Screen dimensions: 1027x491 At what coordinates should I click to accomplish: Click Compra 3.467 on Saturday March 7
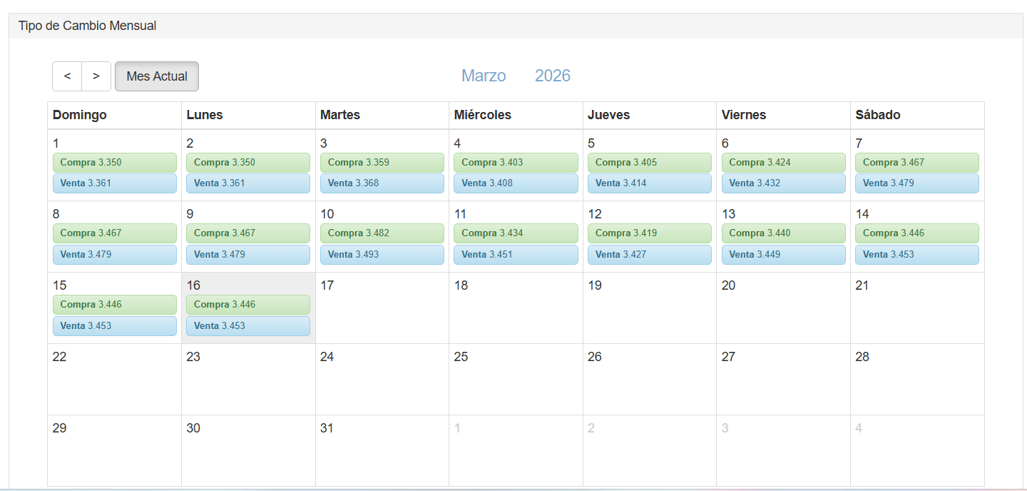(x=916, y=162)
